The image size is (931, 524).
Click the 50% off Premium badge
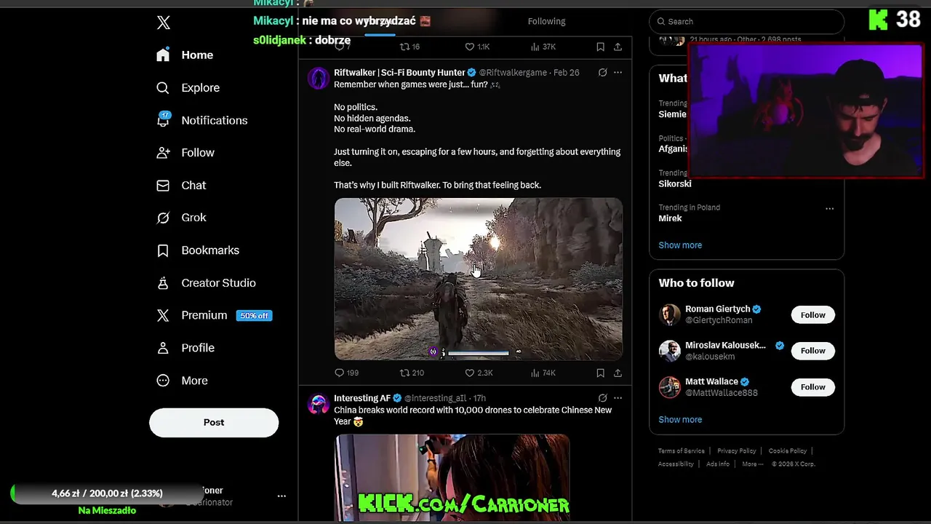click(254, 316)
